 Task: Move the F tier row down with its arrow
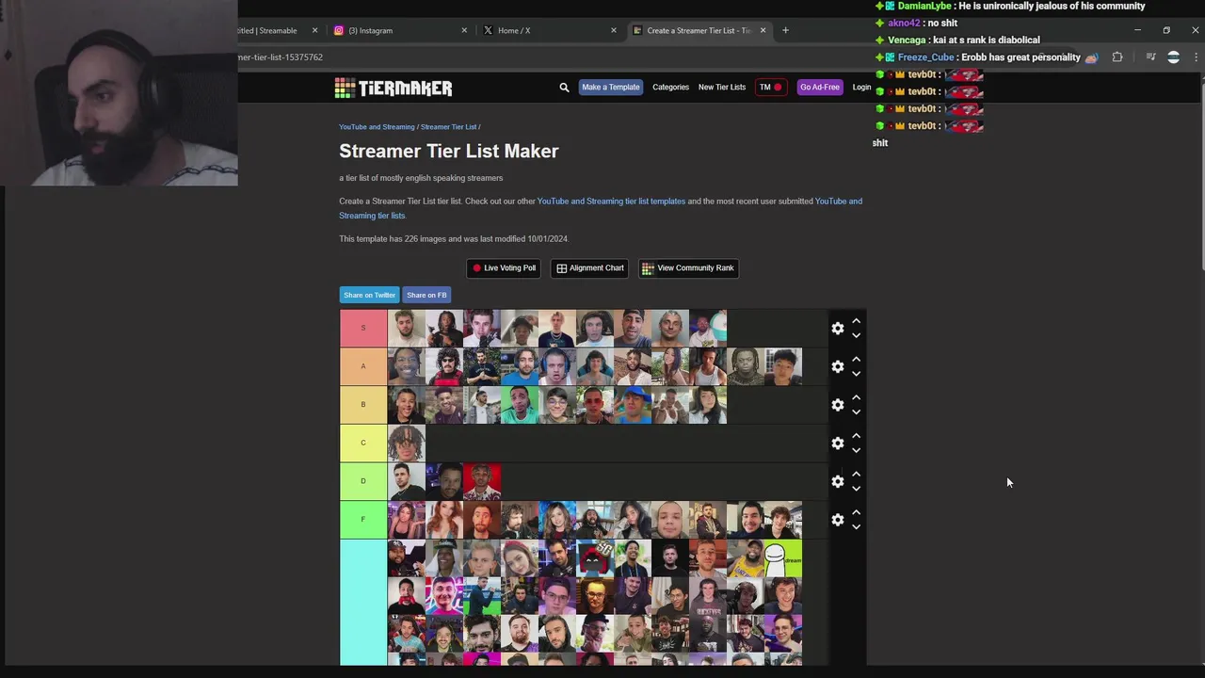(856, 526)
